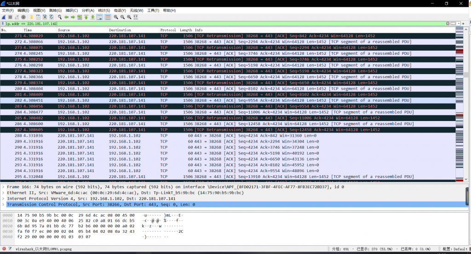Go back to previous packet arrow
Image resolution: width=471 pixels, height=254 pixels.
66,17
